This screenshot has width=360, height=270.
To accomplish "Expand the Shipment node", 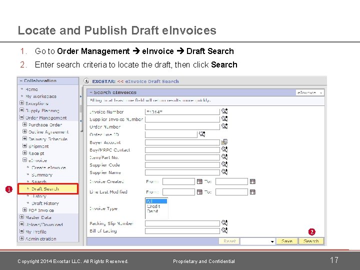I will coord(25,146).
